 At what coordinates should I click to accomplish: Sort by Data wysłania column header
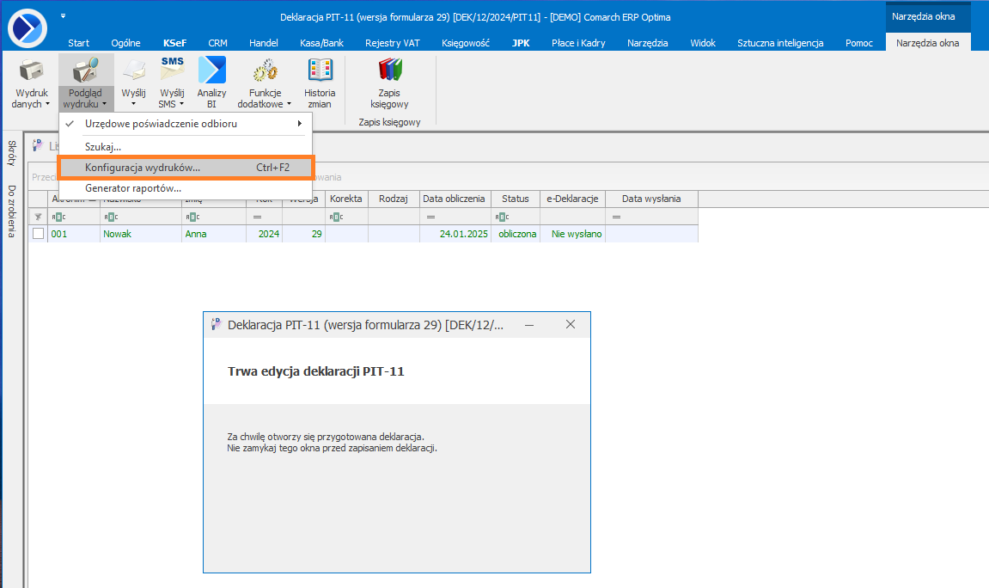651,199
